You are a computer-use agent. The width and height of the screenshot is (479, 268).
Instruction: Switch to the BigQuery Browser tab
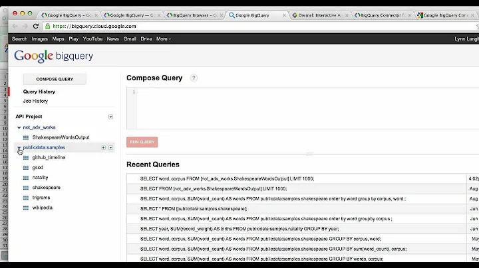(x=194, y=15)
